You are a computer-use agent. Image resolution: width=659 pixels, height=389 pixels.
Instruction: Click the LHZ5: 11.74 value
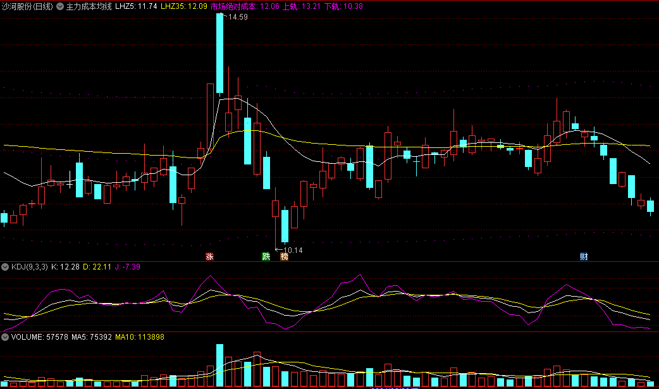pos(136,6)
